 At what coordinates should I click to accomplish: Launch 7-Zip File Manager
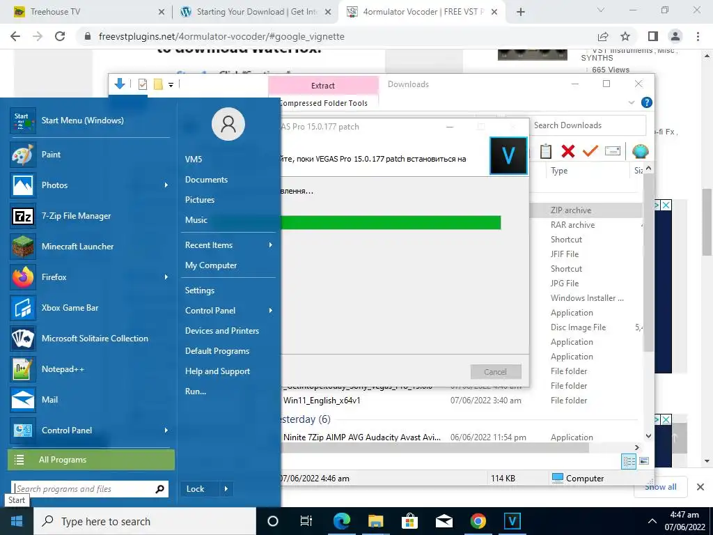coord(88,216)
